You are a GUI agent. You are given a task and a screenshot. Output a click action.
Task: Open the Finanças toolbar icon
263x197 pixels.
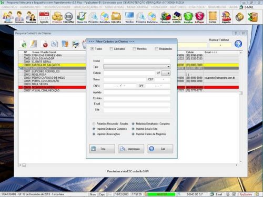(x=165, y=17)
